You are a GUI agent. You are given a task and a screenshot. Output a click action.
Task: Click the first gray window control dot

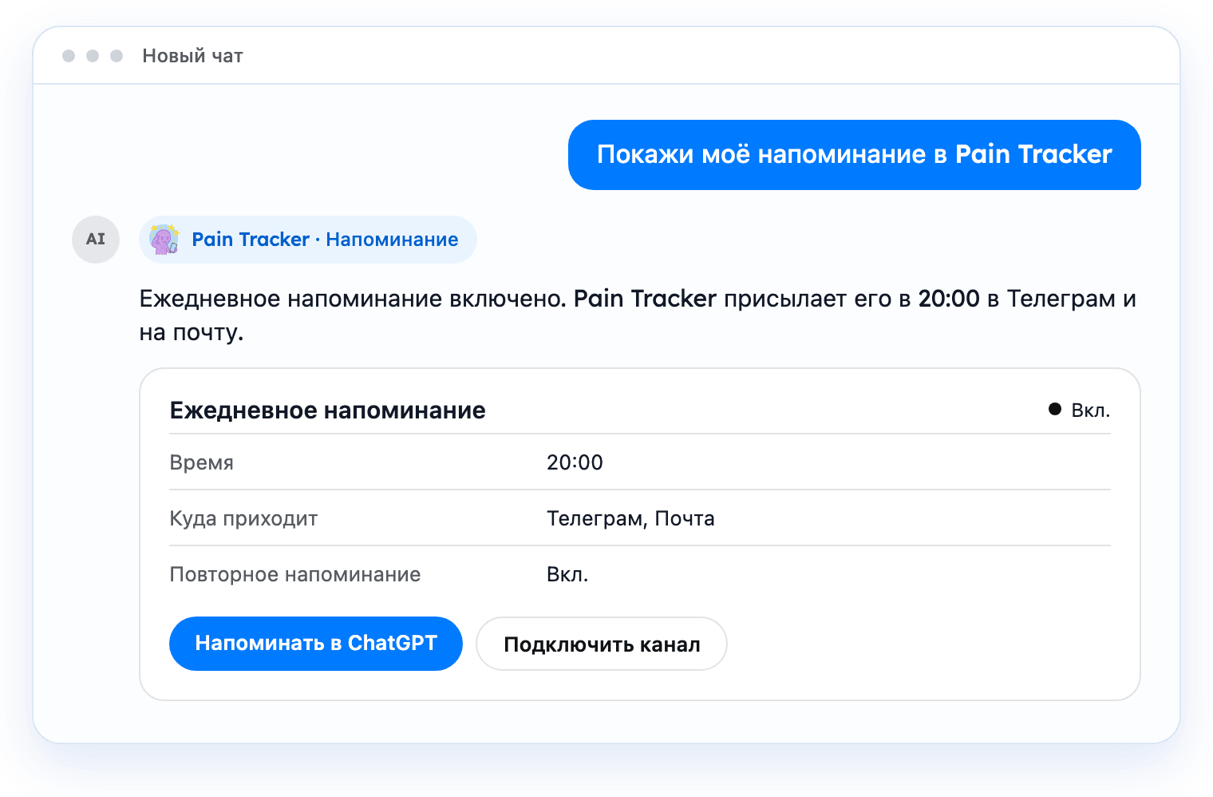pyautogui.click(x=69, y=56)
